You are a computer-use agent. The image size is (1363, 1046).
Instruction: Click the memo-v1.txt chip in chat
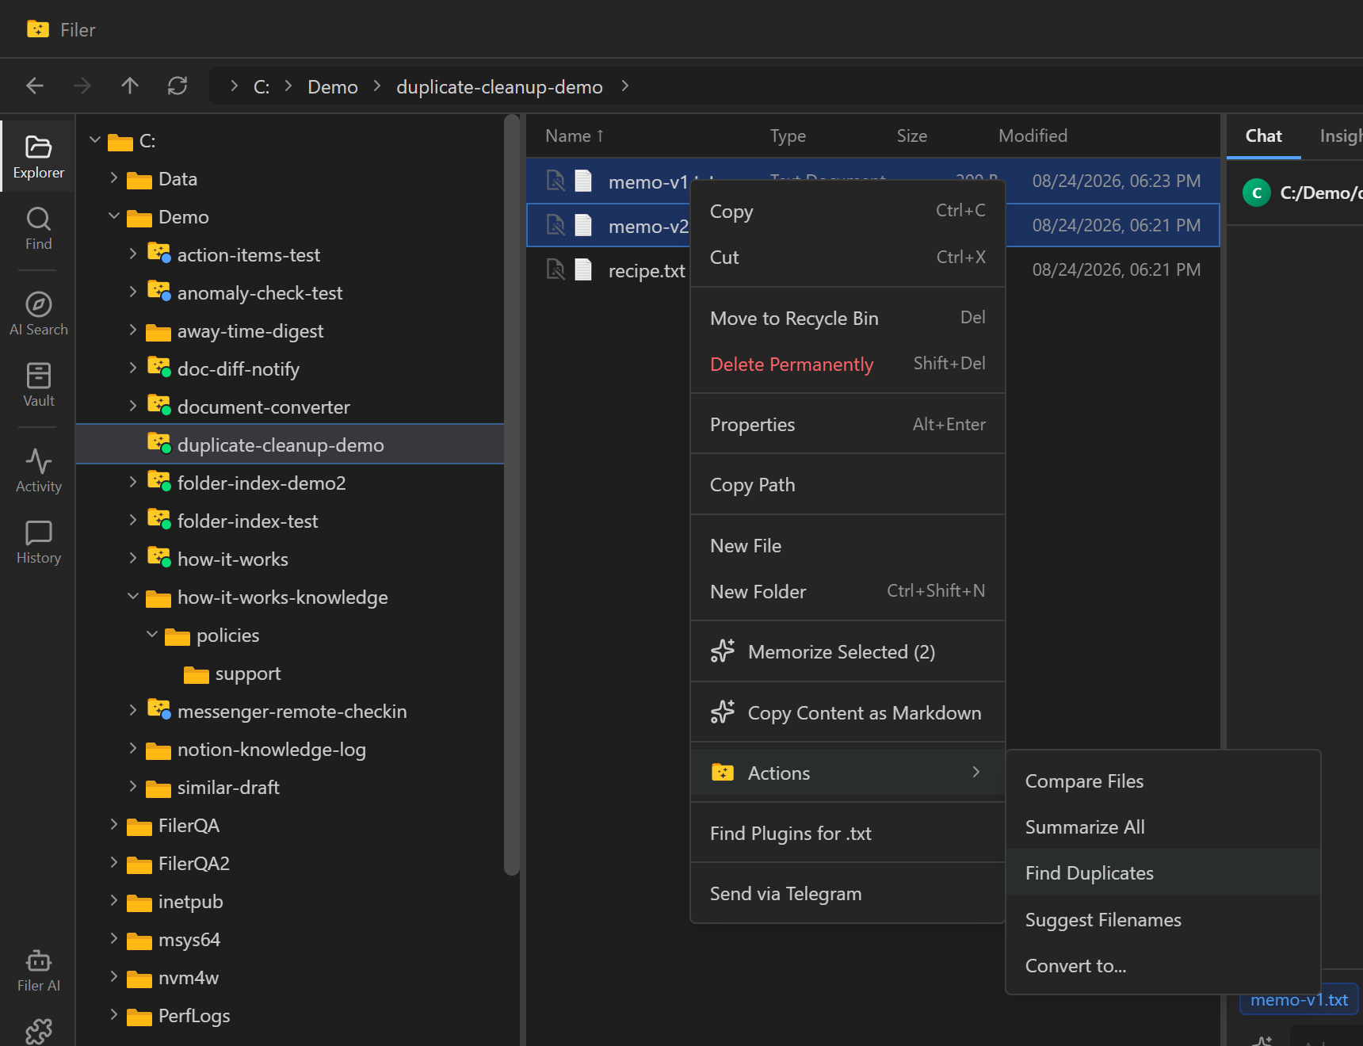point(1299,1000)
